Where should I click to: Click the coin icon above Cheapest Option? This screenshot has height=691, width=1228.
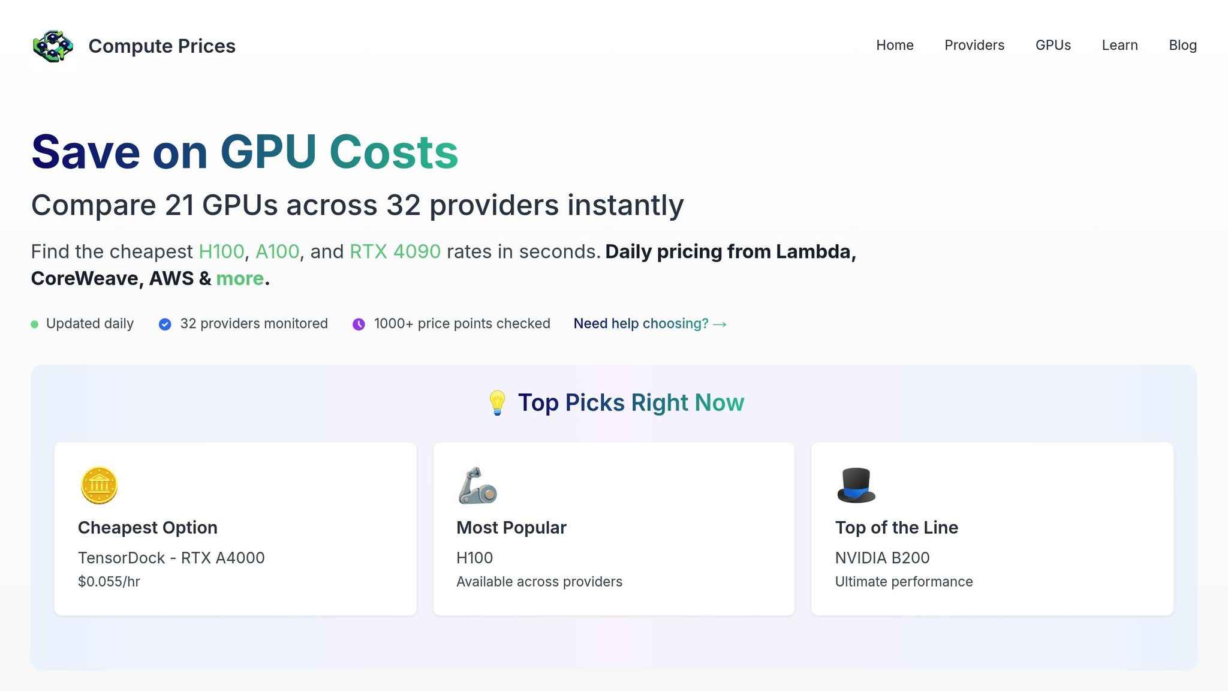(100, 485)
